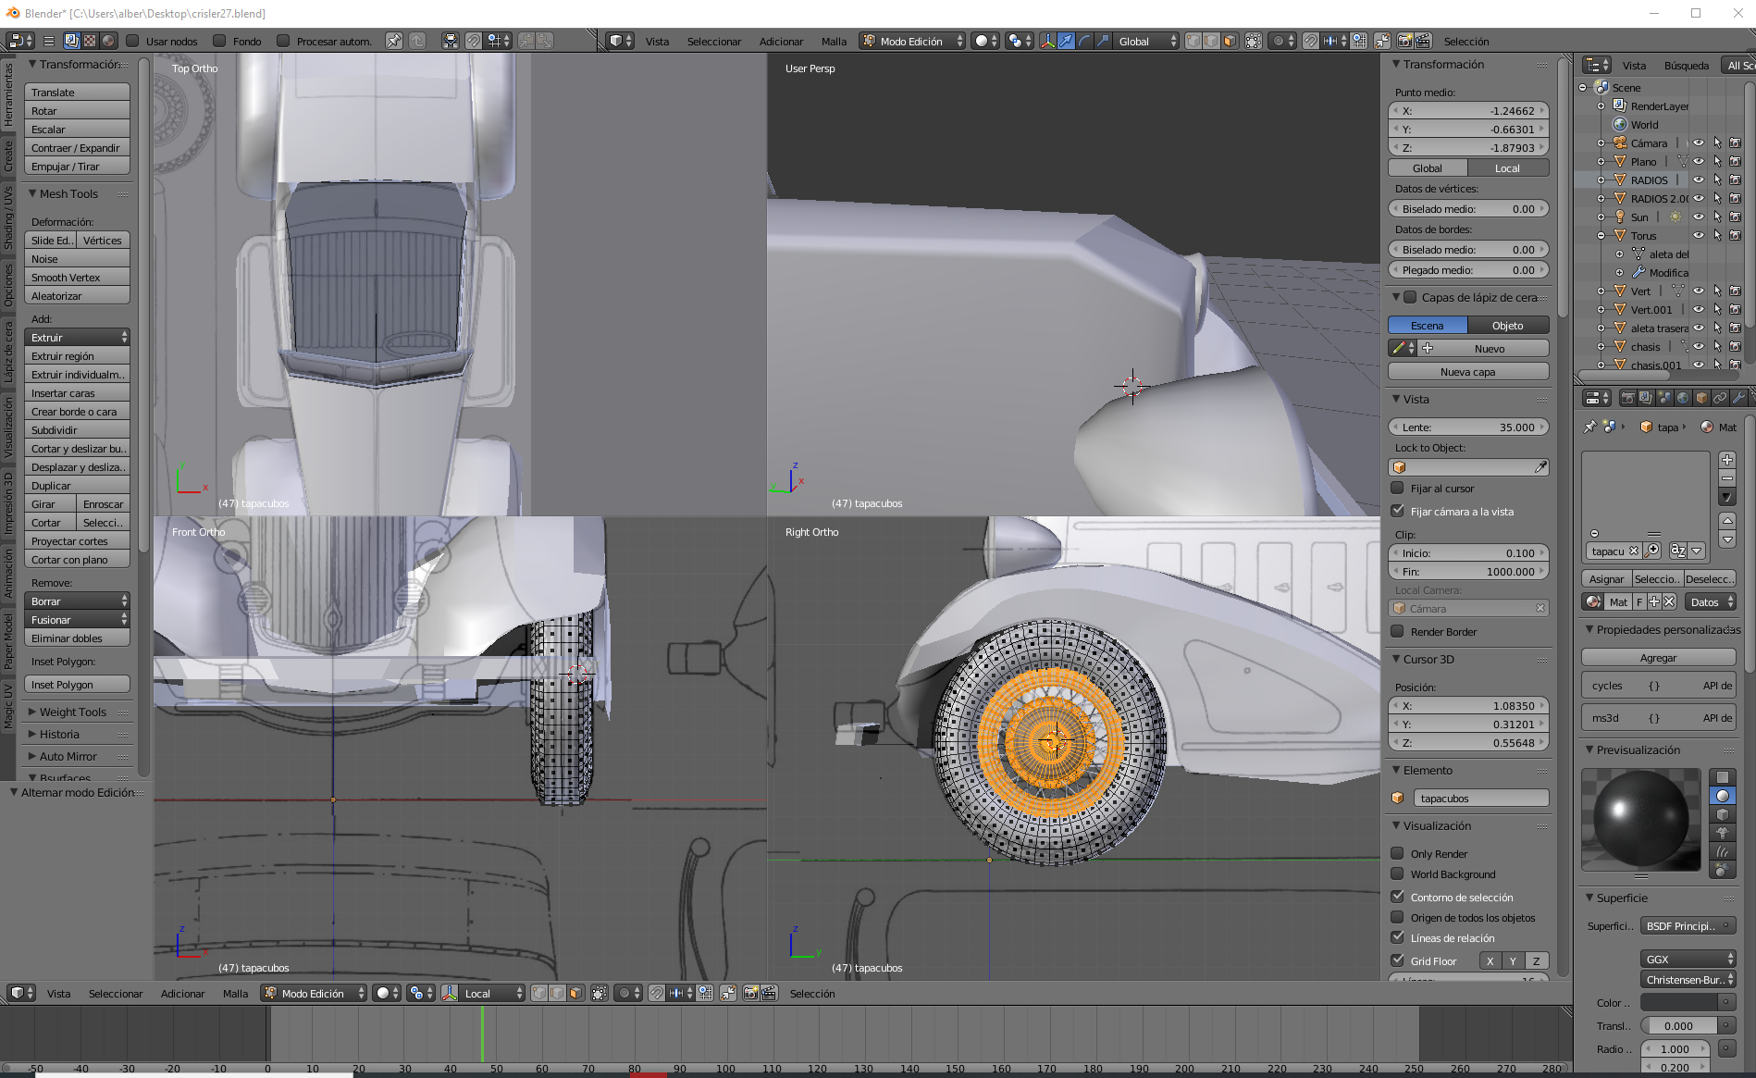Add a new material slot
The height and width of the screenshot is (1078, 1756).
pyautogui.click(x=1726, y=460)
